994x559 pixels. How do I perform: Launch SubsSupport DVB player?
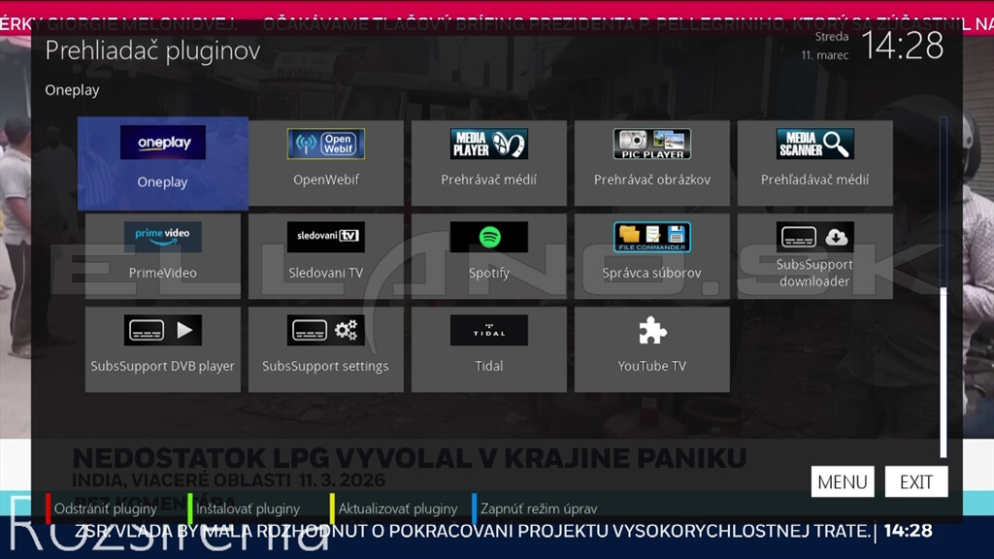coord(162,347)
